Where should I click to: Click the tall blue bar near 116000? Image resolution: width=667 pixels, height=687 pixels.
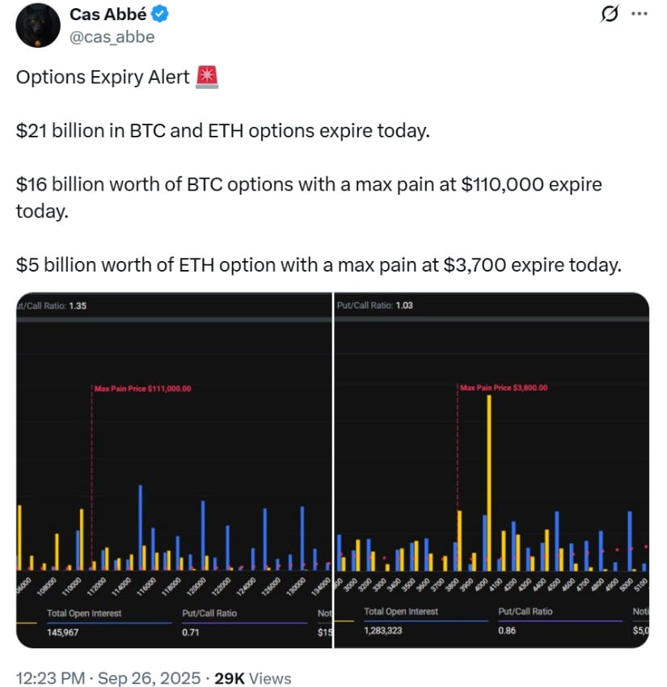140,528
